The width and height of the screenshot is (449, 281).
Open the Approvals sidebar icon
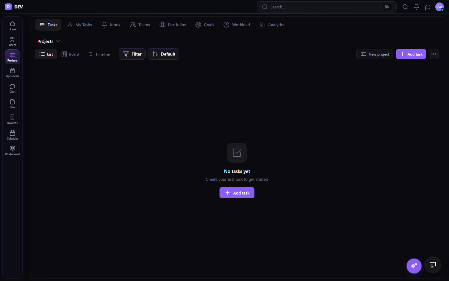(x=12, y=73)
